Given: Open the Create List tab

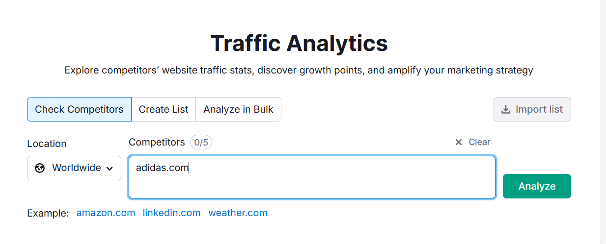Looking at the screenshot, I should pos(164,109).
